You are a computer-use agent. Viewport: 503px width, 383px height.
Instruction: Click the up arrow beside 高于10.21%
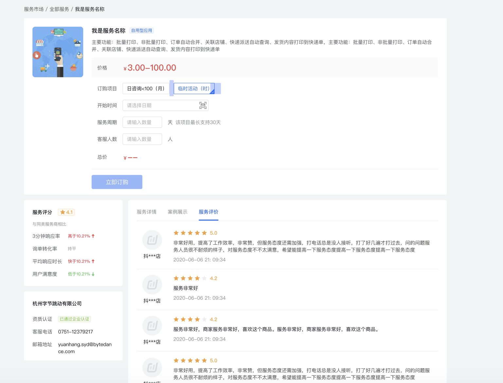93,236
